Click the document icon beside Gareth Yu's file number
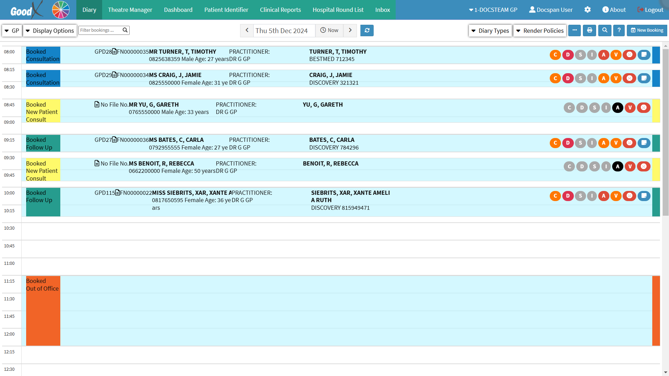This screenshot has height=376, width=669. [97, 105]
